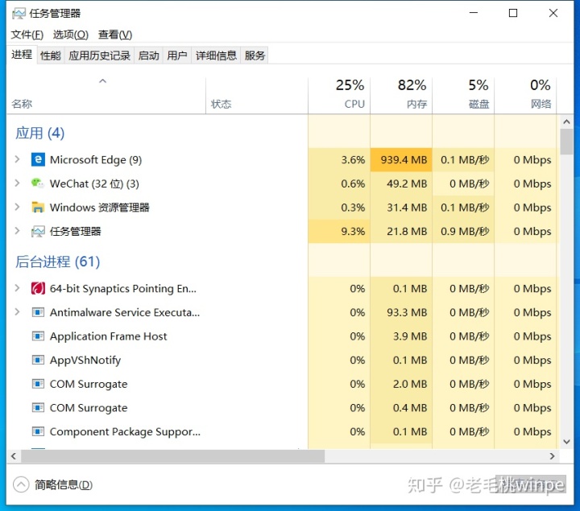Click the scroll up arrow
This screenshot has width=580, height=511.
click(566, 122)
